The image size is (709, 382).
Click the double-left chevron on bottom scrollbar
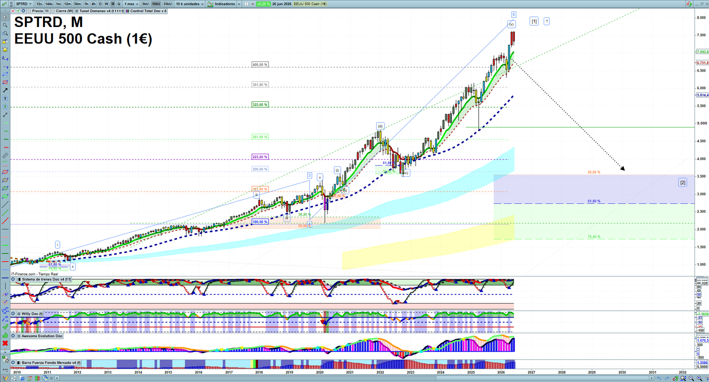51,378
